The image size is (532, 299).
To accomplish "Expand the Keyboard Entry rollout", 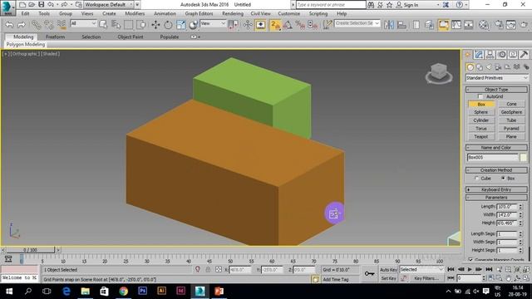I will [496, 189].
